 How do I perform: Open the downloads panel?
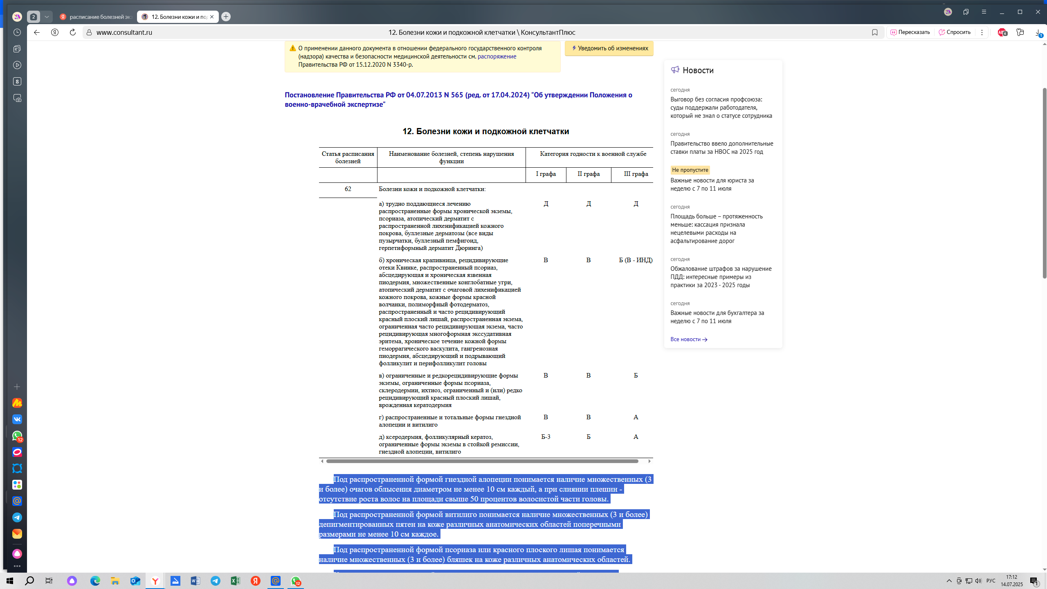coord(1039,33)
